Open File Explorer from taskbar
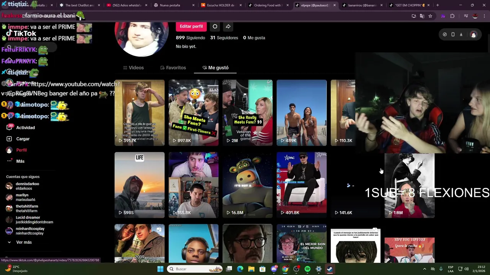This screenshot has width=490, height=275. (251, 269)
